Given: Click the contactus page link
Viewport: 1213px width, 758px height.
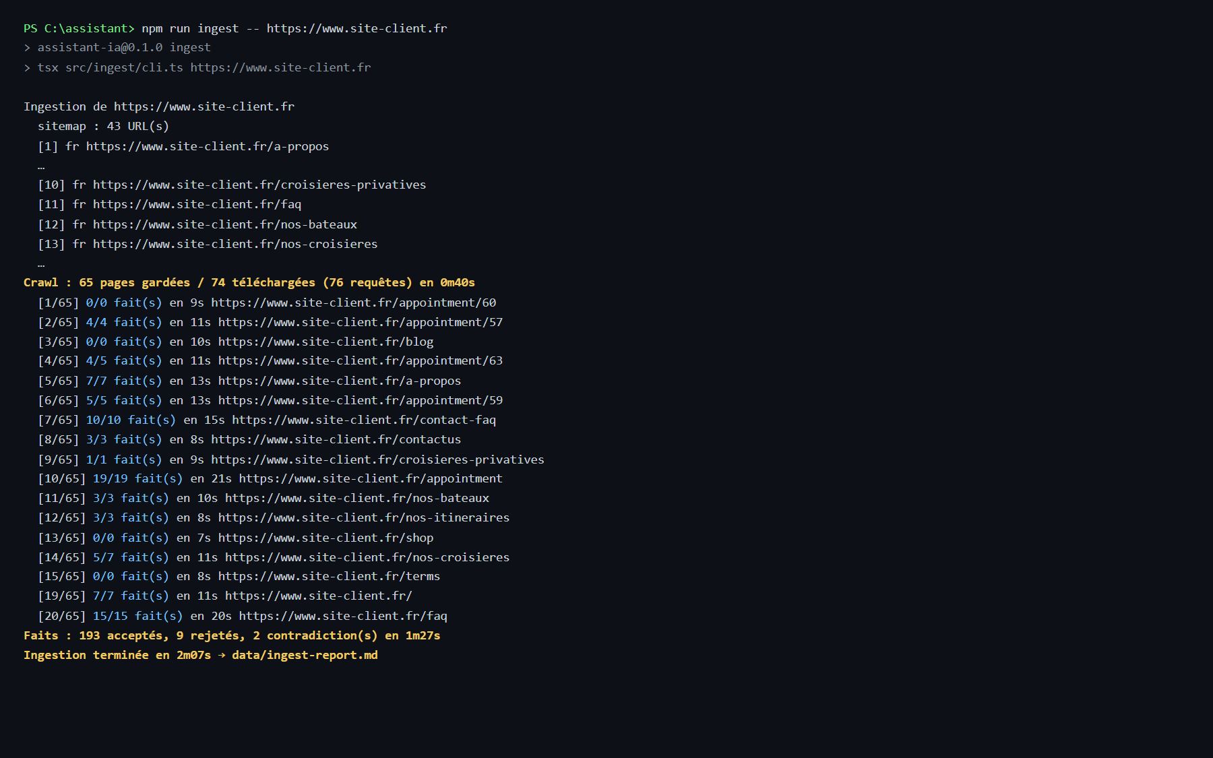Looking at the screenshot, I should [x=336, y=439].
